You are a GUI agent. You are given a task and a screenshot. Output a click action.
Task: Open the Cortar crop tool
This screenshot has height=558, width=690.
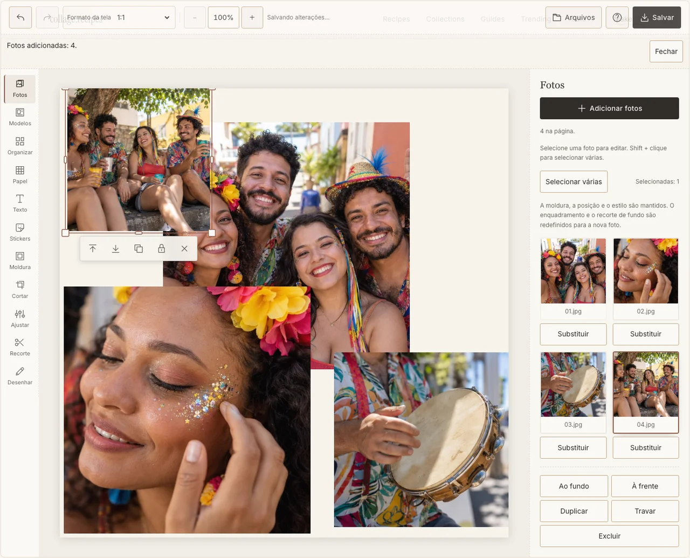click(20, 289)
